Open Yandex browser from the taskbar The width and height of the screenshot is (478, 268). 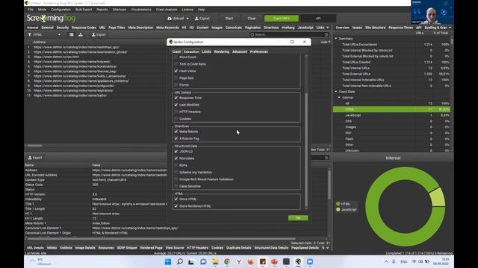[239, 261]
